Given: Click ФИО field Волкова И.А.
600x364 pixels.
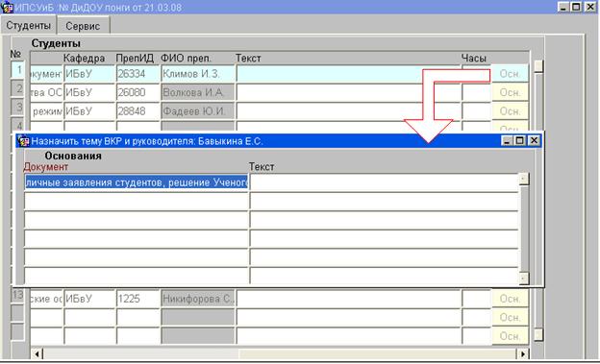Looking at the screenshot, I should tap(197, 92).
